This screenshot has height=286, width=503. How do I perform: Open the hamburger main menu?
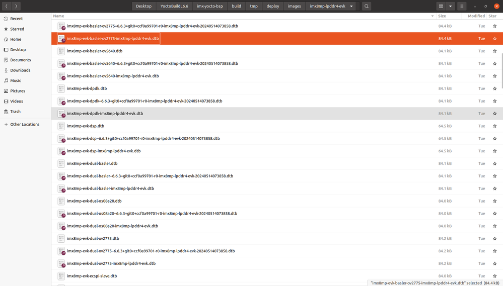[x=462, y=6]
